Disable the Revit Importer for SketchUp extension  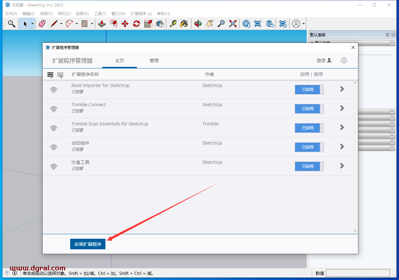[x=309, y=90]
